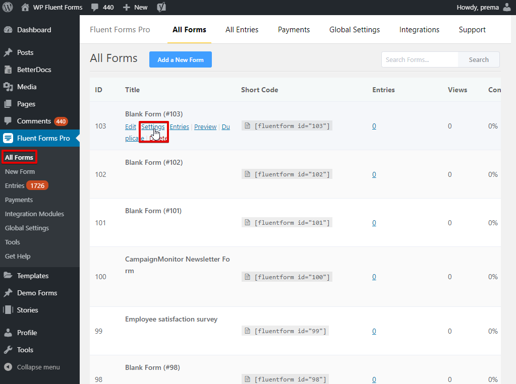The image size is (516, 384).
Task: Click the Profile person icon
Action: coord(8,333)
